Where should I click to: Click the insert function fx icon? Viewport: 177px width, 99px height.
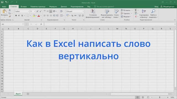(41, 24)
